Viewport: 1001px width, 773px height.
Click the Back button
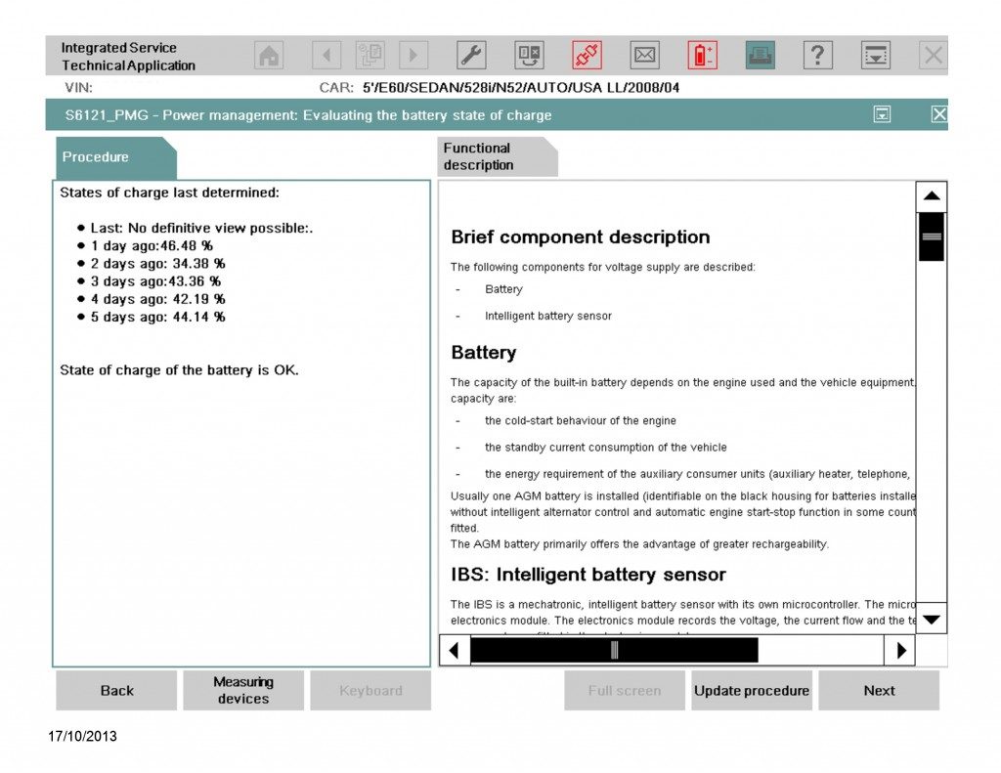coord(116,690)
